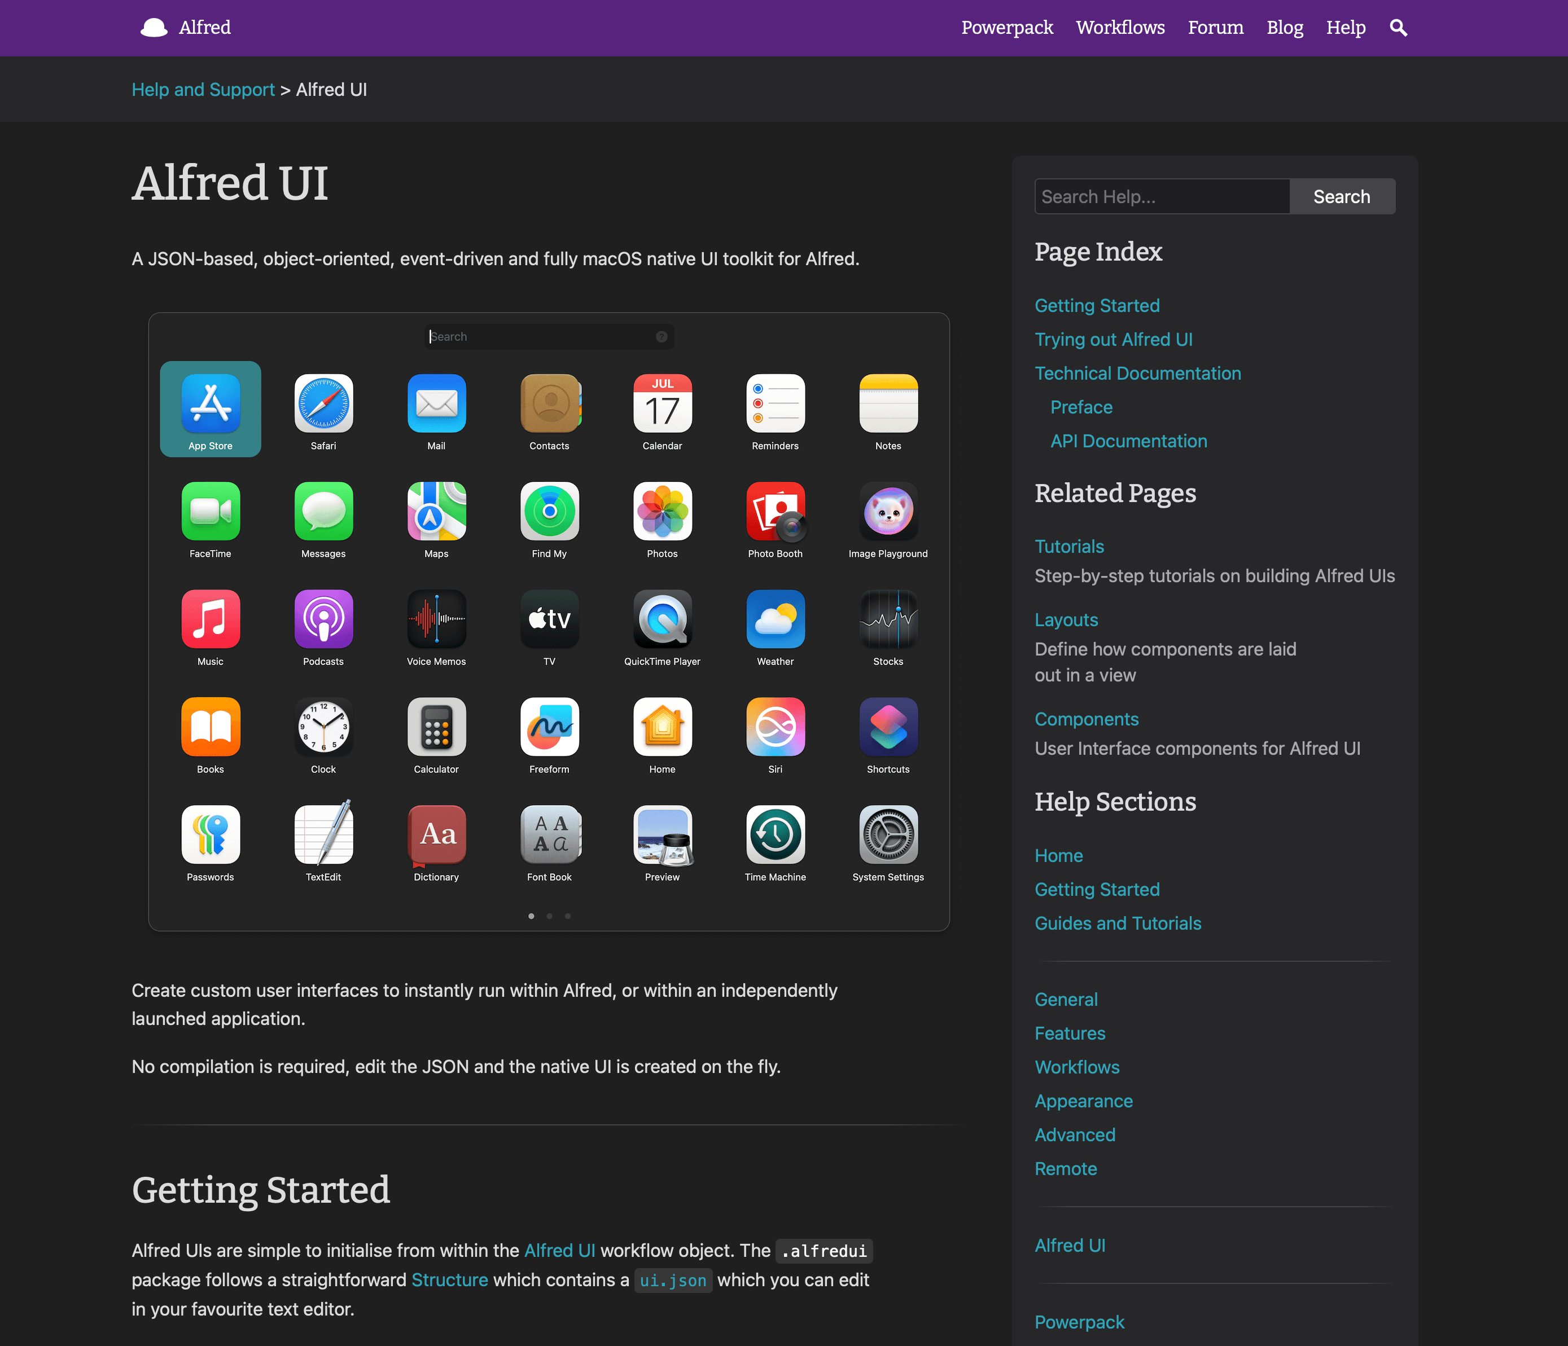This screenshot has width=1568, height=1346.
Task: Click the Reminders app icon
Action: point(775,403)
